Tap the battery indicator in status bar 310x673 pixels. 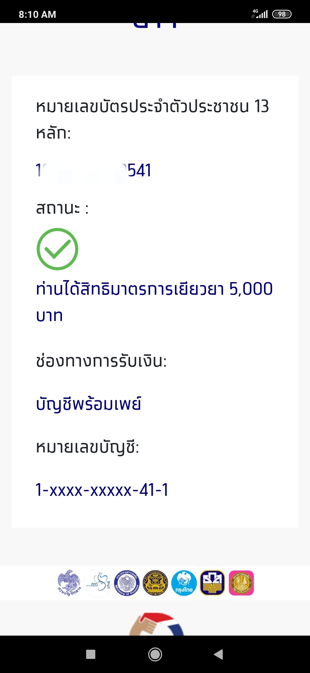(282, 14)
